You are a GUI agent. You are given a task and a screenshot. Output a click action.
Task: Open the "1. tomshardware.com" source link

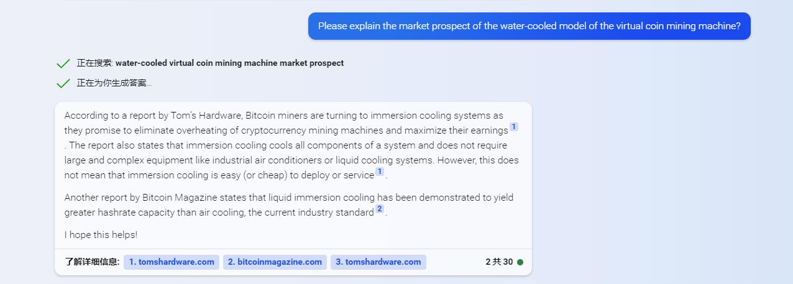point(172,262)
